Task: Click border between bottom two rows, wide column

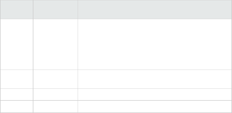Action: 155,101
